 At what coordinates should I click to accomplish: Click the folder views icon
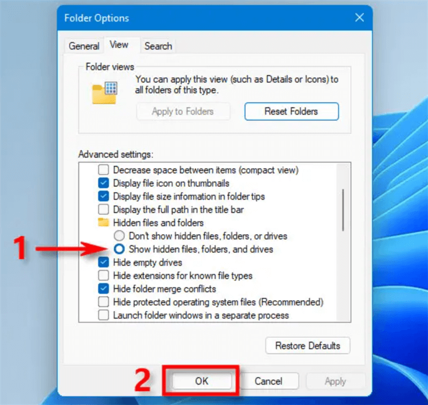pyautogui.click(x=104, y=93)
